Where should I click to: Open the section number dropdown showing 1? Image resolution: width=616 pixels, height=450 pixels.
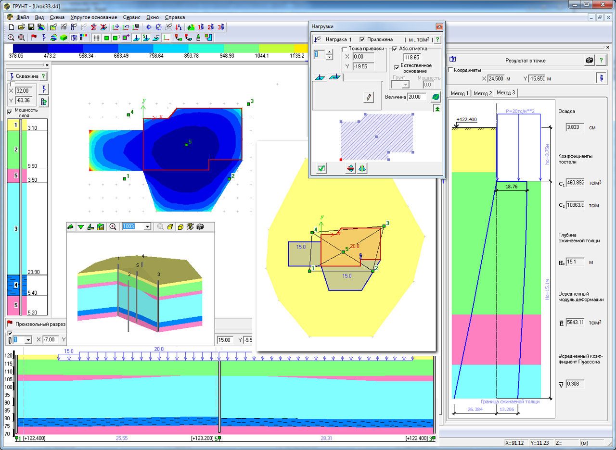(27, 340)
